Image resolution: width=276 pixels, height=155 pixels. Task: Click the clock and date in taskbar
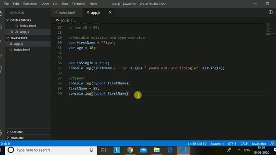click(x=261, y=150)
